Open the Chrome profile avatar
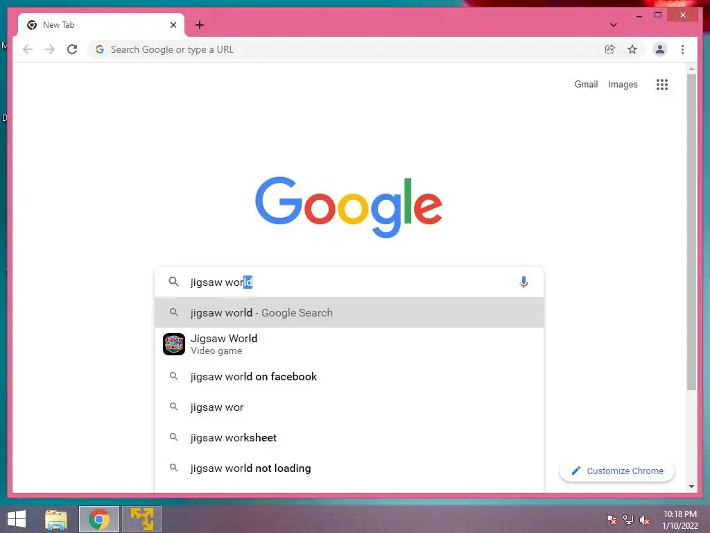 (x=660, y=49)
